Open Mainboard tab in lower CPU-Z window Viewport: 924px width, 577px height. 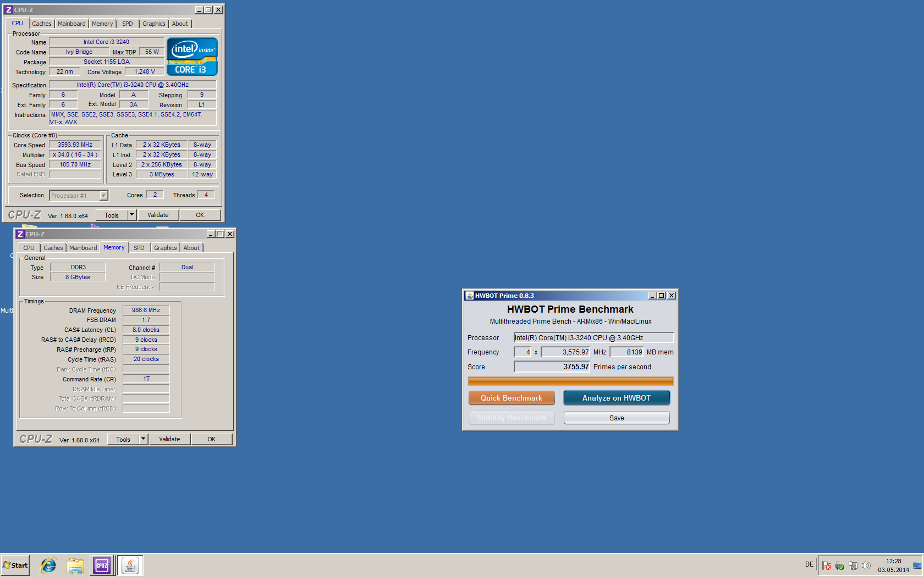pos(83,248)
